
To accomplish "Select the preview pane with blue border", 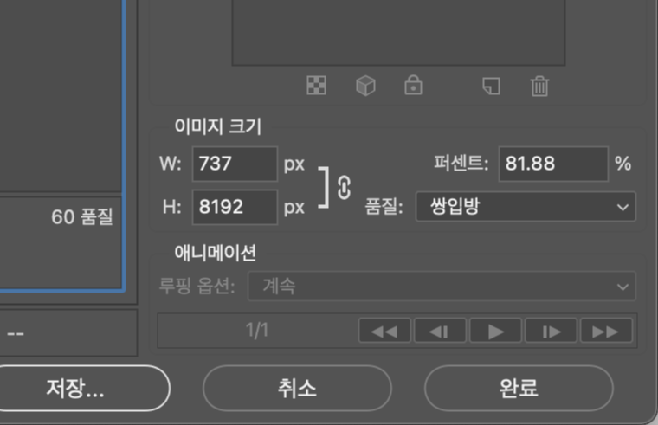I will click(x=62, y=145).
